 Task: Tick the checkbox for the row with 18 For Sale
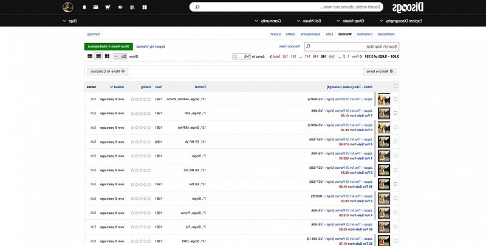tap(395, 184)
